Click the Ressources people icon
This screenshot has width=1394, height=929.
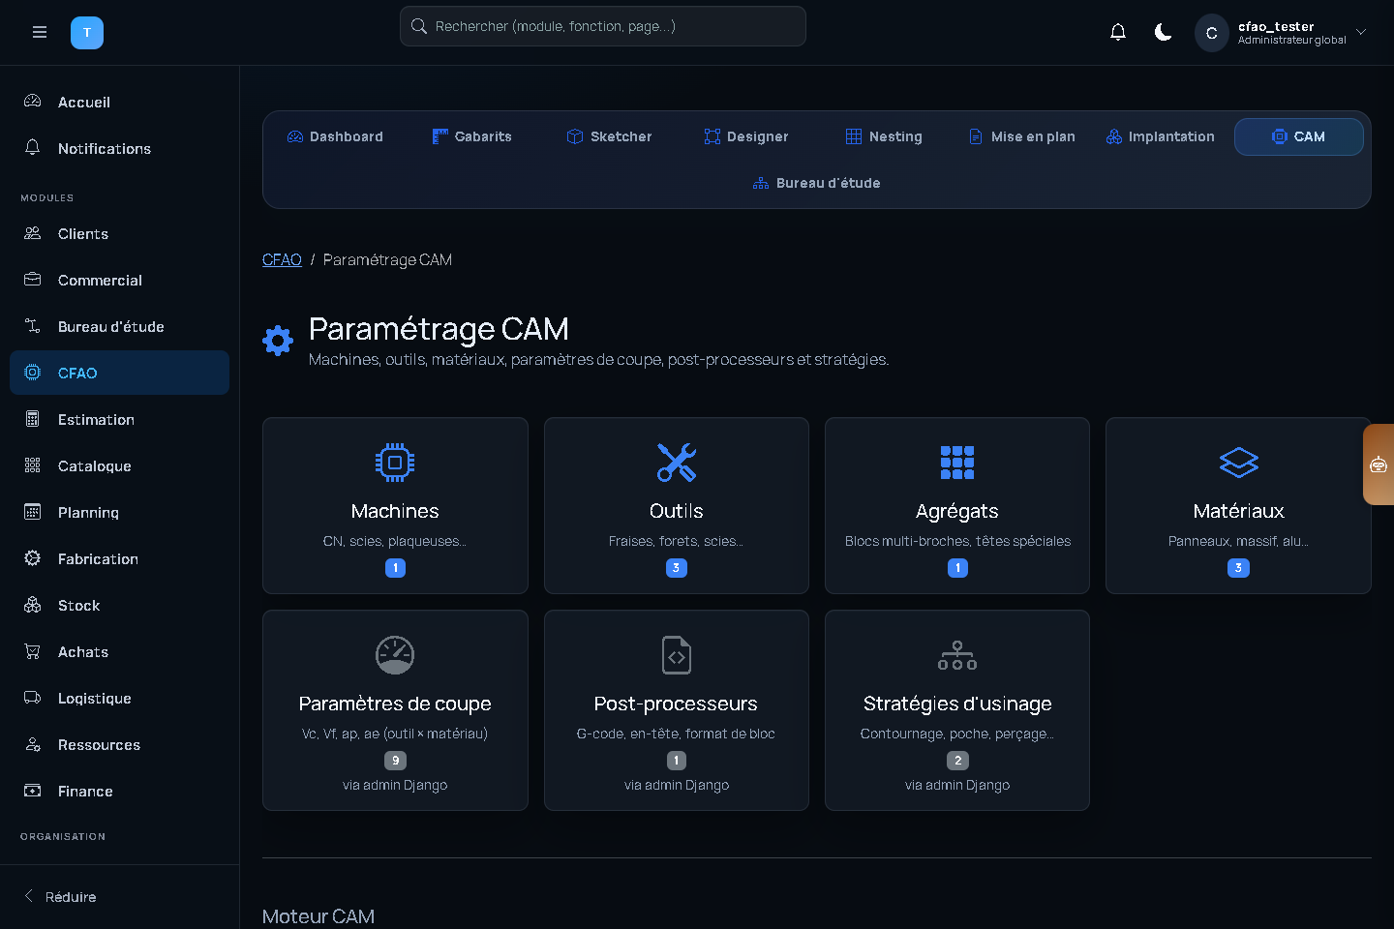[x=32, y=744]
